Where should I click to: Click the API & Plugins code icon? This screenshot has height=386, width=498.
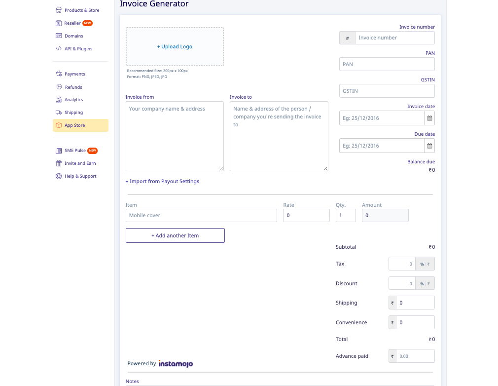[59, 49]
